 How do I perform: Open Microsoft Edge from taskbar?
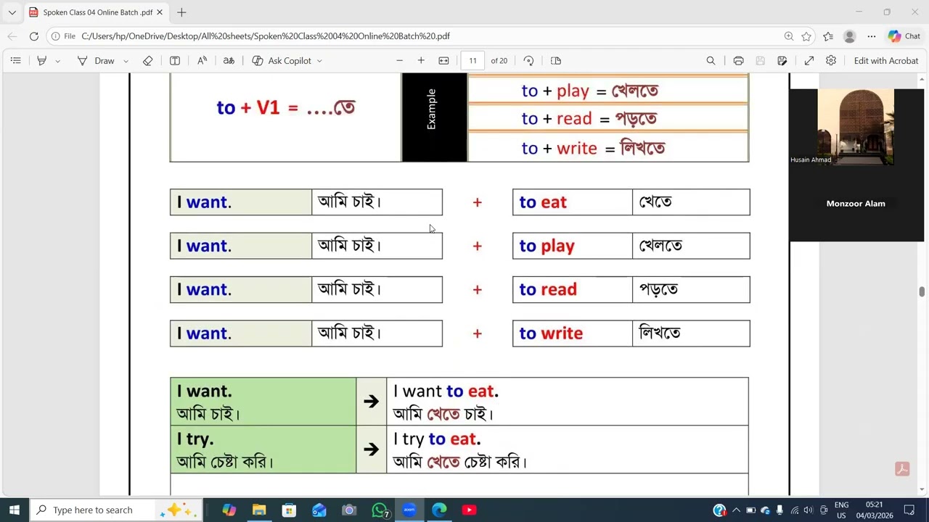[x=440, y=510]
